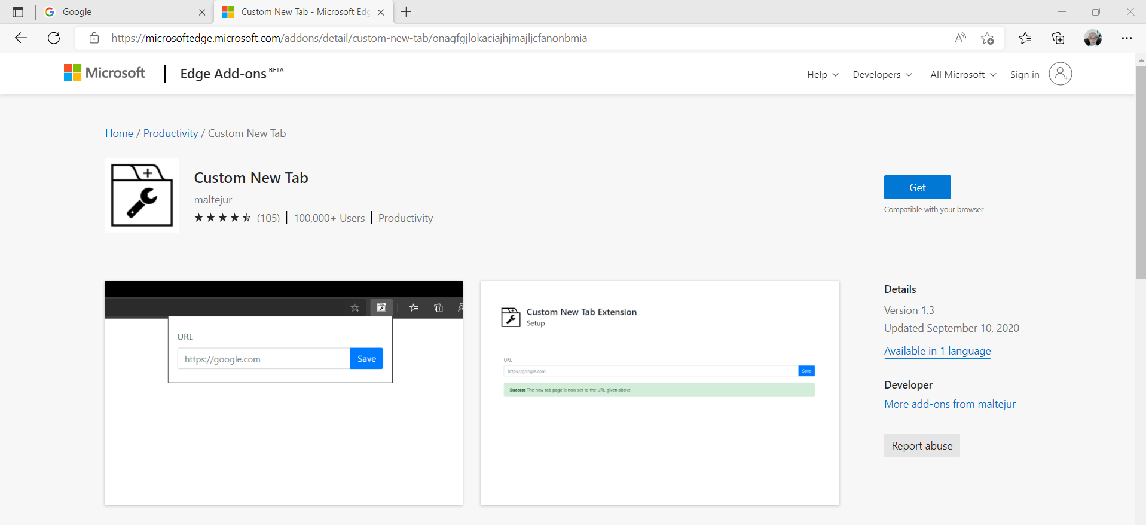
Task: Expand the All Microsoft dropdown
Action: [964, 74]
